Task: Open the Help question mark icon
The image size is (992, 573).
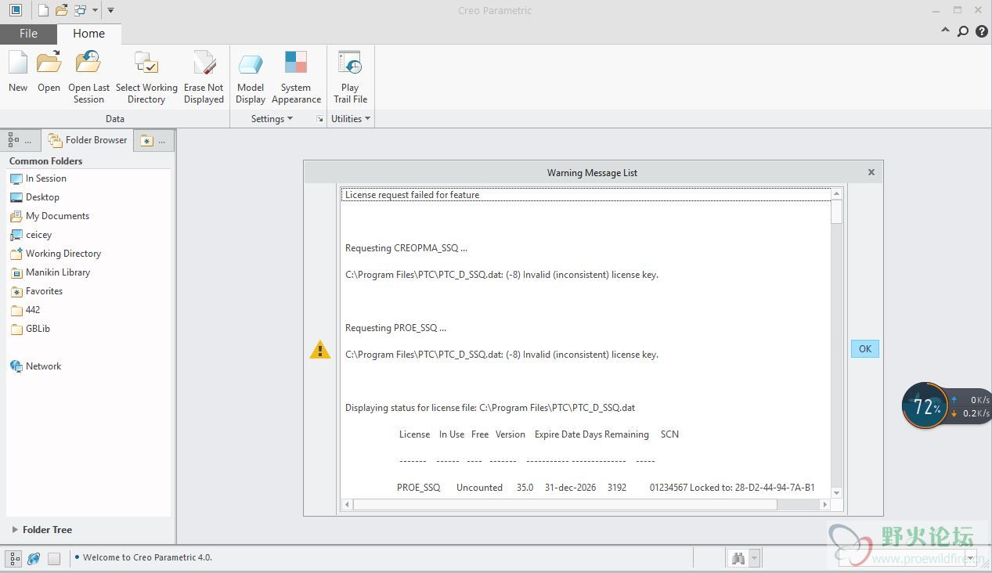Action: tap(981, 31)
